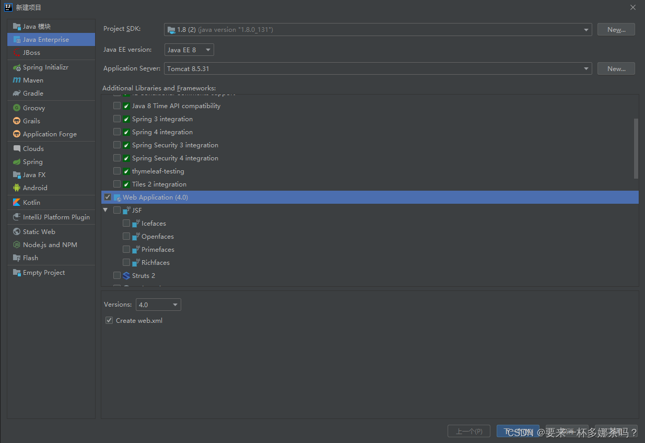Image resolution: width=645 pixels, height=443 pixels.
Task: Select Kotlin project type
Action: [51, 203]
